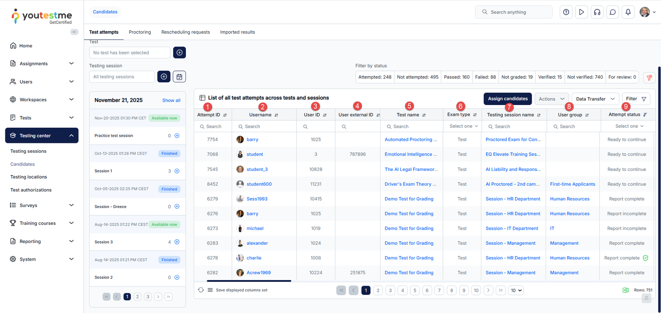Click the headset support icon
This screenshot has width=661, height=313.
(x=597, y=12)
